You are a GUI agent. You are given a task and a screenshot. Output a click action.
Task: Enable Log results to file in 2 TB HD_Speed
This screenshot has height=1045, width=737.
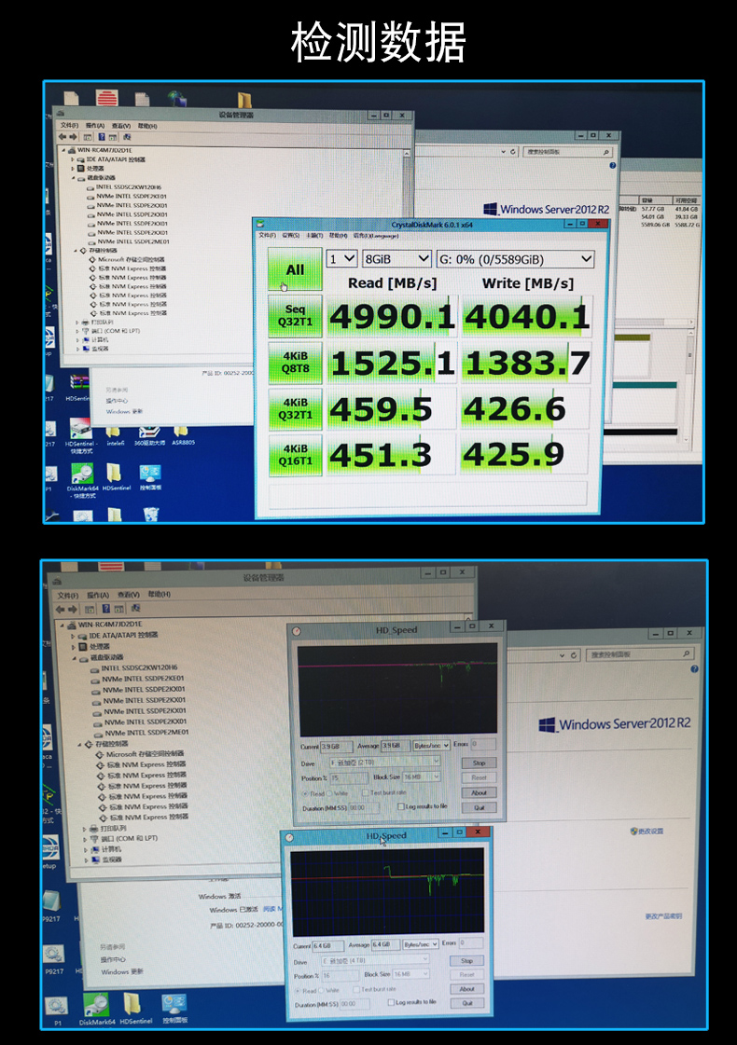point(423,806)
